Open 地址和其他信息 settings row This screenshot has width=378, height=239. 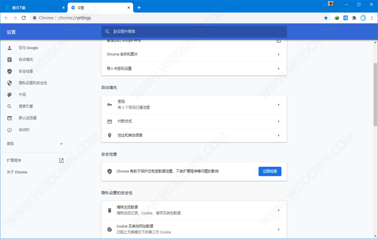coord(194,135)
